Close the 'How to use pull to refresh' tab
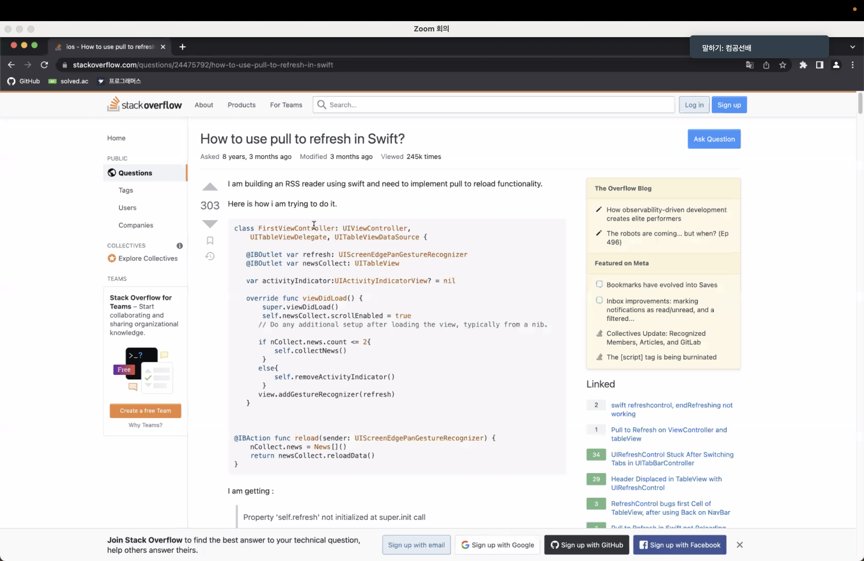 click(163, 47)
